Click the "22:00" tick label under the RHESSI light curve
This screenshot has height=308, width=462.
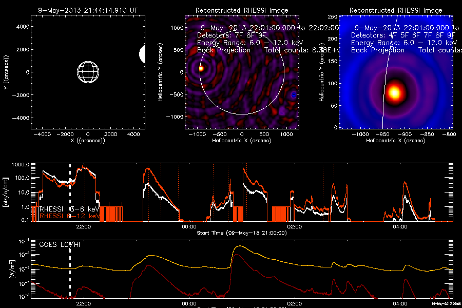83,227
